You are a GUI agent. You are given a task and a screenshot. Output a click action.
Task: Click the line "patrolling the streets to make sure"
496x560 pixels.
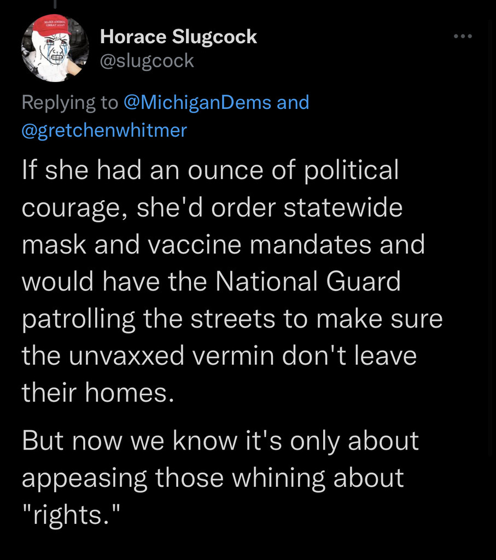(x=232, y=319)
